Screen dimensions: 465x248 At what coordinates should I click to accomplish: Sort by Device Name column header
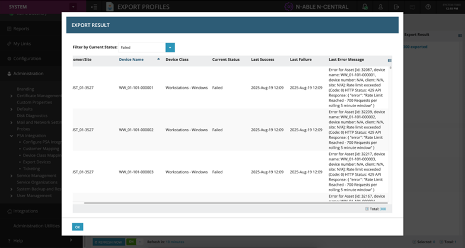[x=131, y=60]
